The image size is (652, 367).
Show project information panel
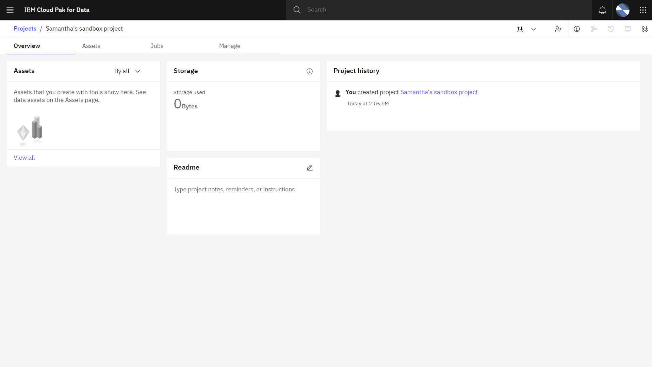(x=577, y=29)
